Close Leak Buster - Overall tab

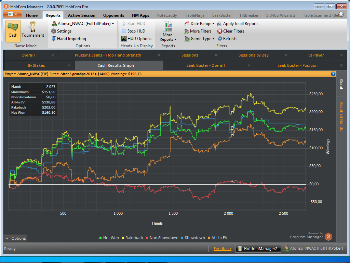(249, 65)
